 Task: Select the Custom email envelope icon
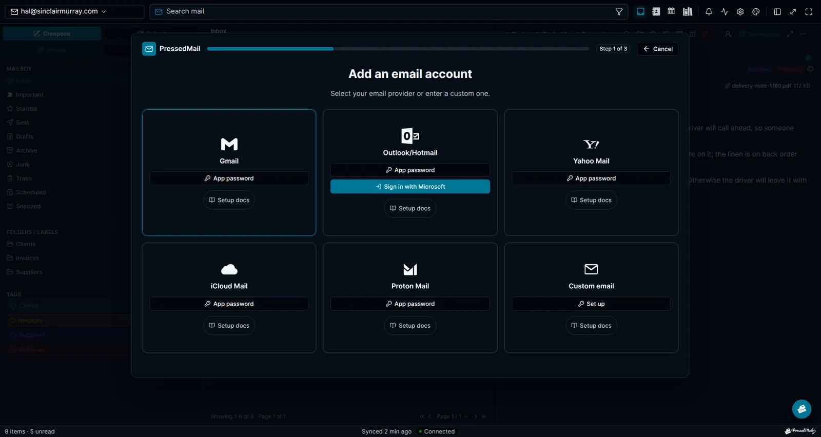[591, 269]
